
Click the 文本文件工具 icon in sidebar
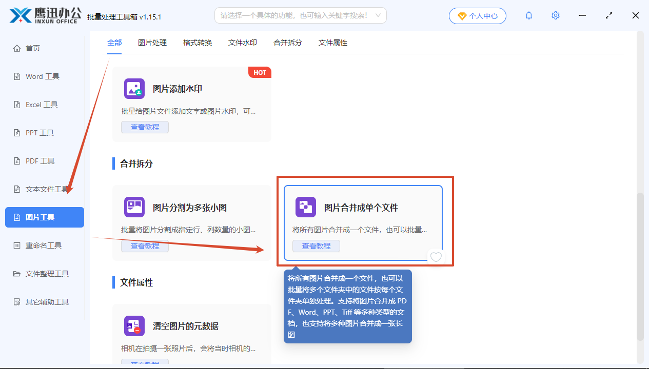pyautogui.click(x=17, y=189)
